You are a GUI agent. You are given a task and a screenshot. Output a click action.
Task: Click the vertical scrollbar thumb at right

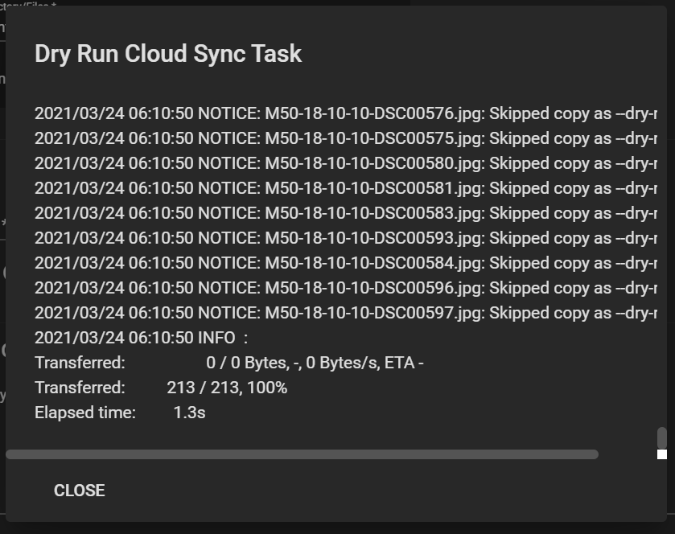point(661,437)
